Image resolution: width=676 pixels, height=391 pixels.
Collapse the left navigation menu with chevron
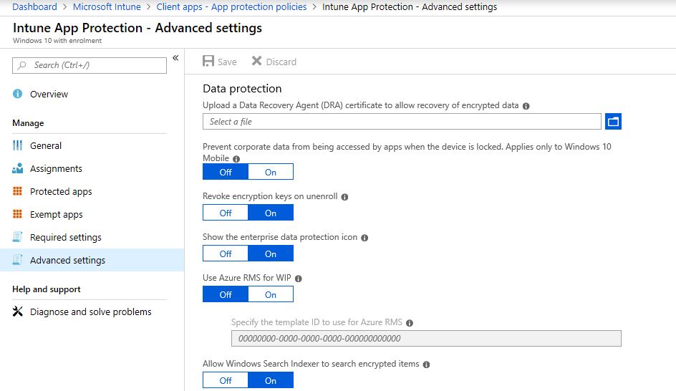[x=175, y=58]
